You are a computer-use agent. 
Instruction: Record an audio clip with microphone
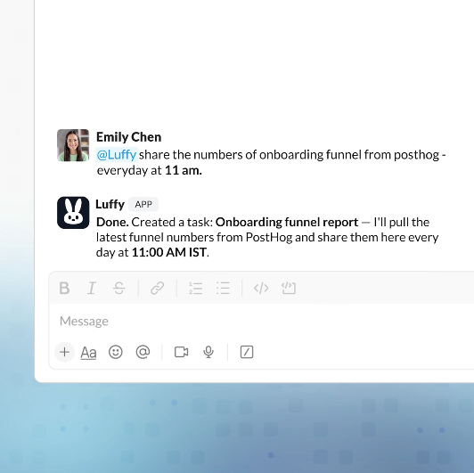208,352
